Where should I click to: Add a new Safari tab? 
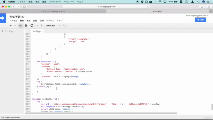(211, 11)
